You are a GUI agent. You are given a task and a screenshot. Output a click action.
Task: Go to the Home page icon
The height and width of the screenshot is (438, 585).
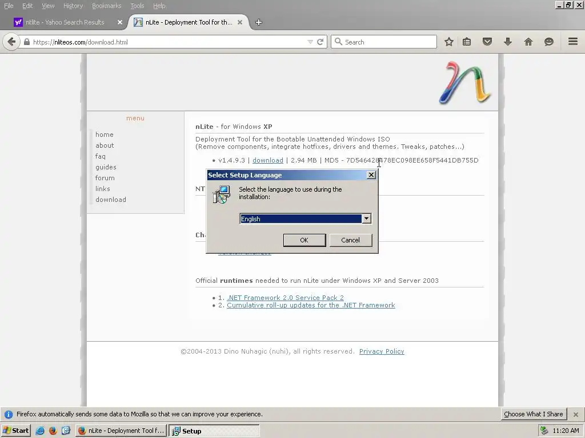tap(528, 42)
